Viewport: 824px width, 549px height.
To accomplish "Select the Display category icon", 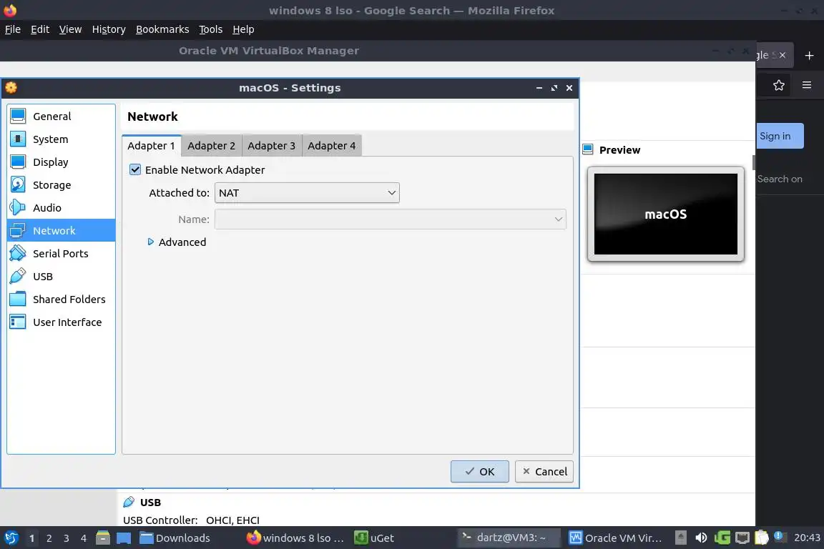I will point(18,162).
